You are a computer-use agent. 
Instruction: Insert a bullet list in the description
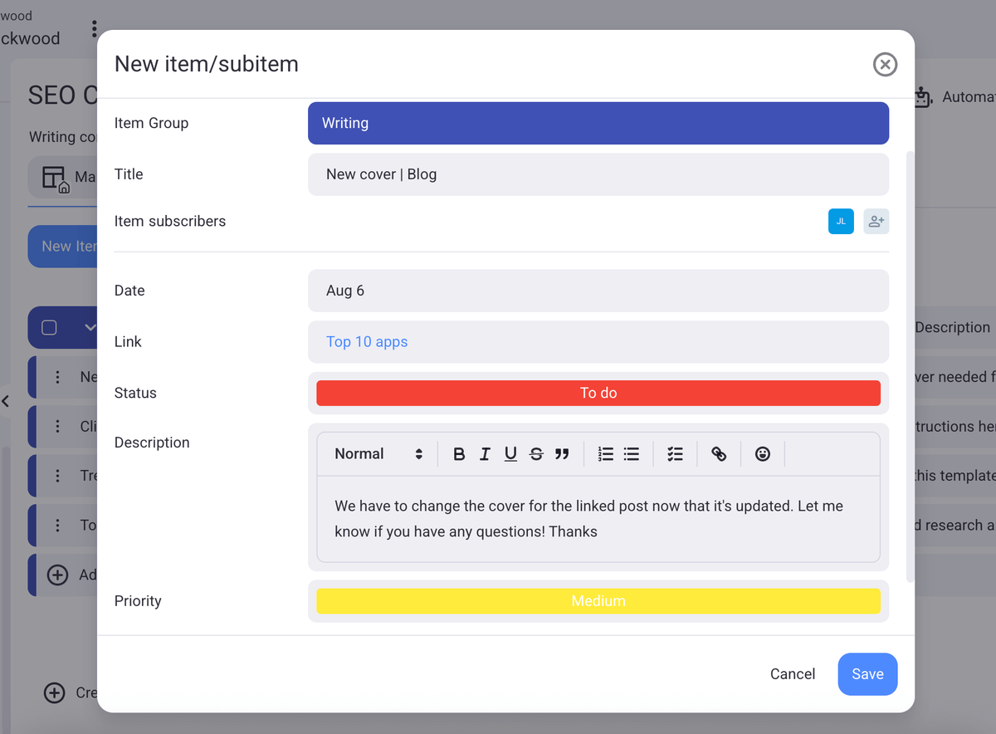pyautogui.click(x=632, y=453)
